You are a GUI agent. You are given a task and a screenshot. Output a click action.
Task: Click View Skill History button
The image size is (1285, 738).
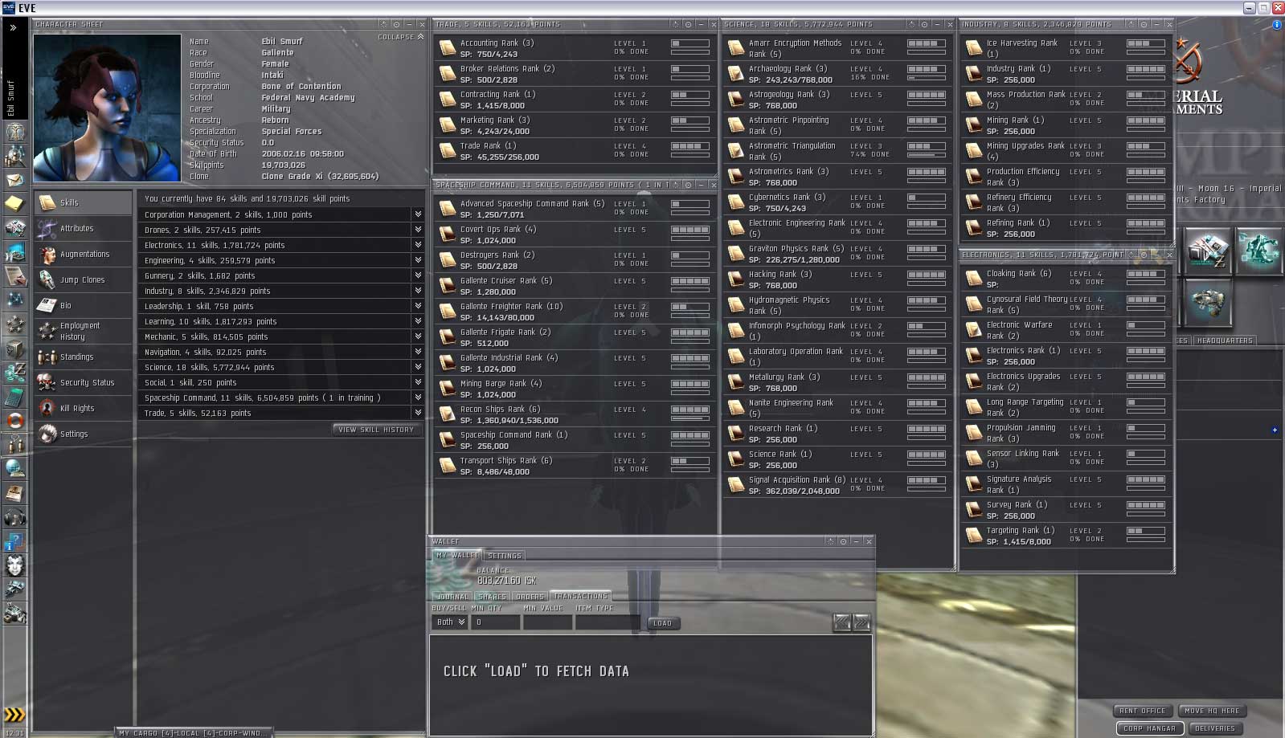pyautogui.click(x=376, y=430)
